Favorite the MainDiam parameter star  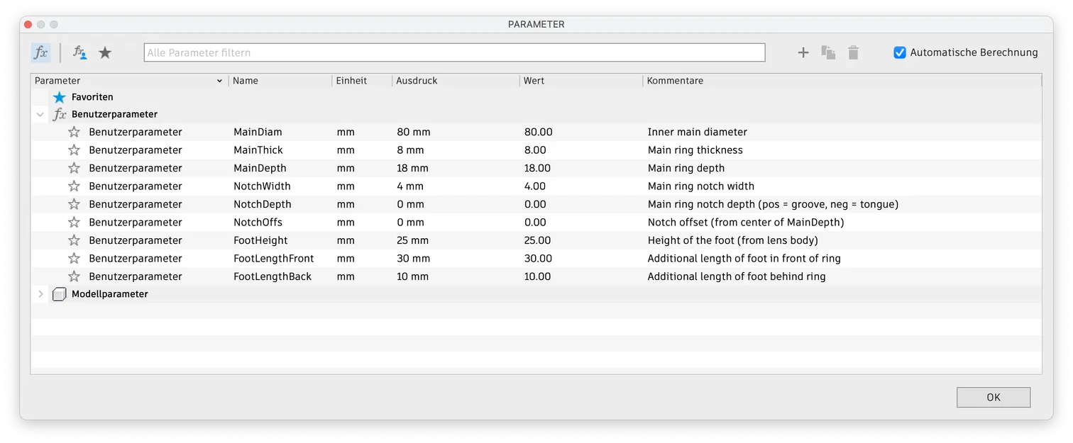pyautogui.click(x=74, y=132)
